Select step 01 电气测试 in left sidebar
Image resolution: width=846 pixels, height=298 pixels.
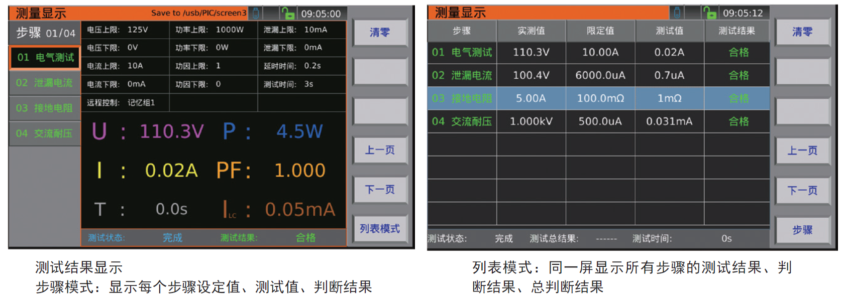click(x=45, y=58)
